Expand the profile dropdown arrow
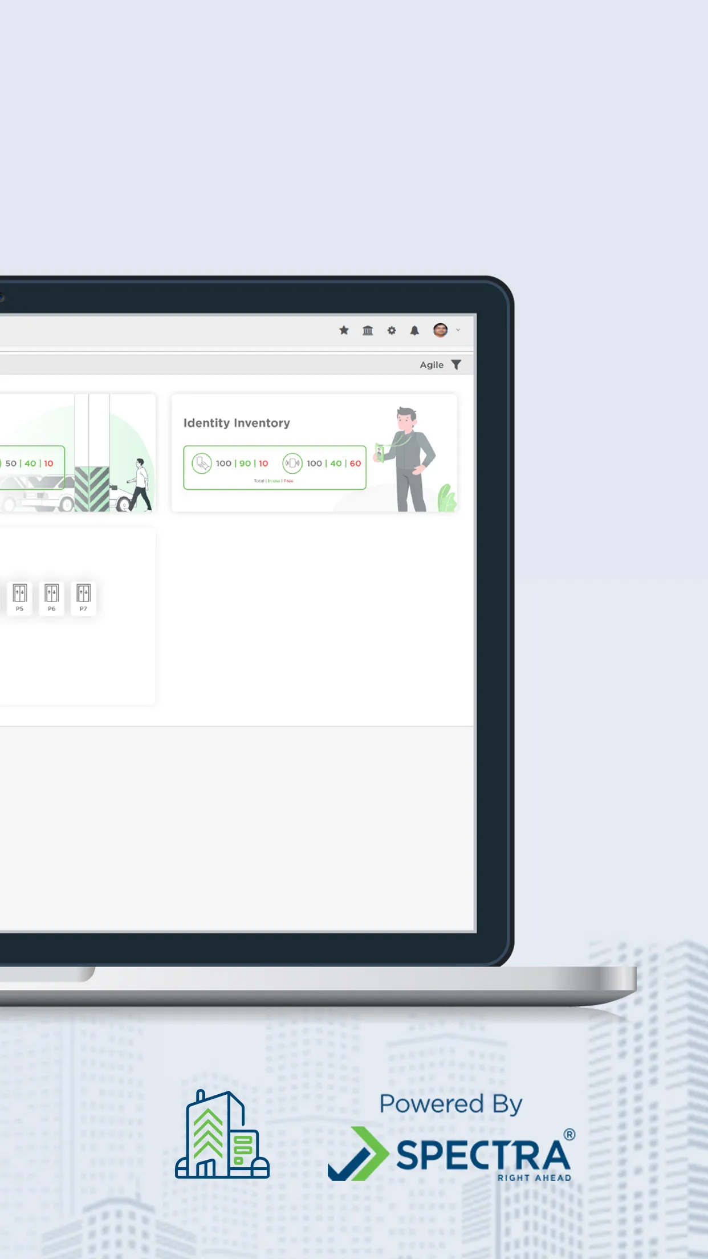The height and width of the screenshot is (1259, 708). point(458,330)
